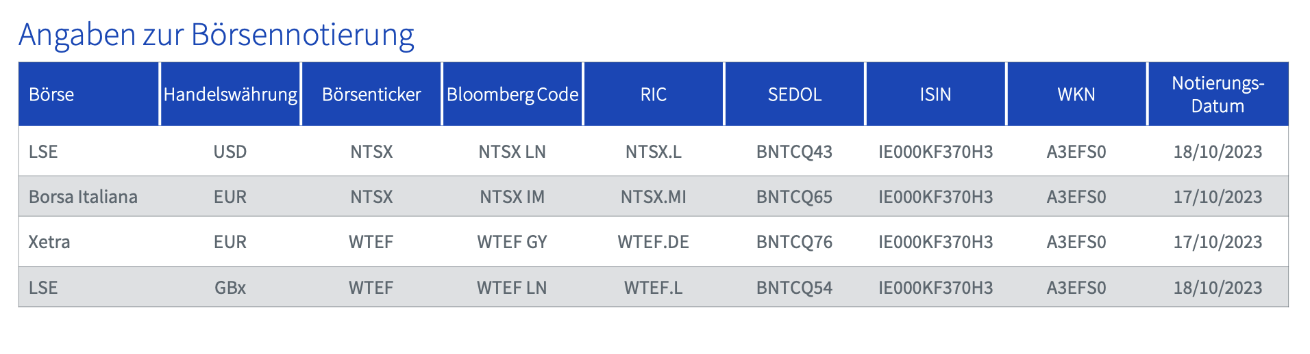The image size is (1310, 354).
Task: Select the NTSX IM Bloomberg code
Action: [x=512, y=197]
